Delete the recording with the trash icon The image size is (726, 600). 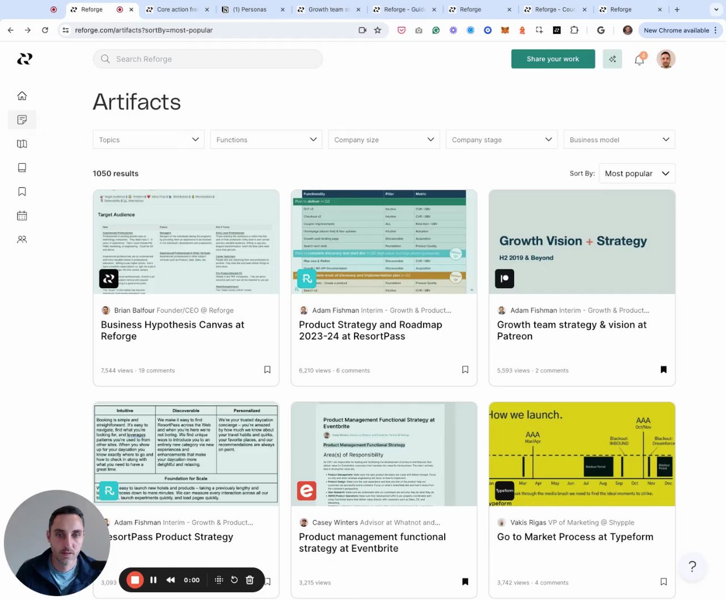tap(250, 580)
